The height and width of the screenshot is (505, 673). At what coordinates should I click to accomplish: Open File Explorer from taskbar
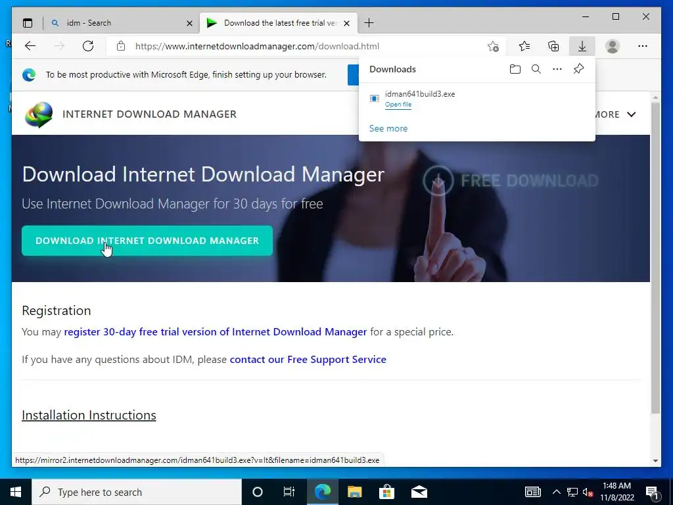click(x=354, y=492)
